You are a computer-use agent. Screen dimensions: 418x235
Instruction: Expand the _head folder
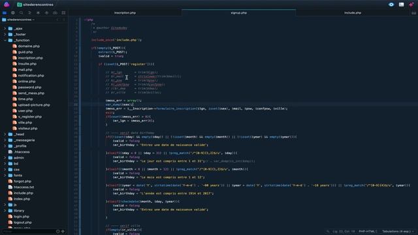point(5,134)
